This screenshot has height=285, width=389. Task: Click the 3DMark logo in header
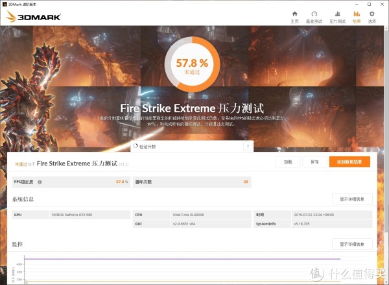pyautogui.click(x=33, y=17)
